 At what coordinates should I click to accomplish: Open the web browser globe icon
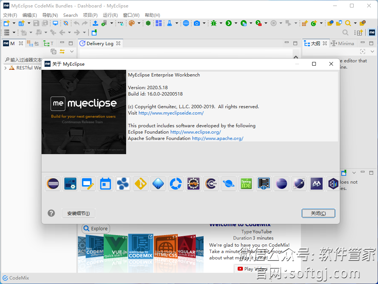click(x=186, y=23)
